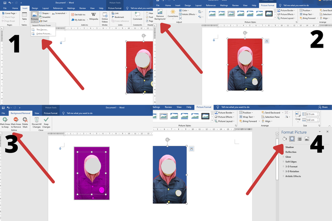This screenshot has height=221, width=332.
Task: Click Delete Mark in screenshot 3
Action: 25,123
